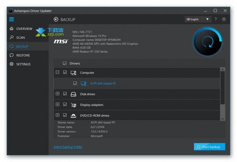The image size is (237, 162).
Task: Click the ACPI x64-based PC device icon
Action: coord(83,83)
